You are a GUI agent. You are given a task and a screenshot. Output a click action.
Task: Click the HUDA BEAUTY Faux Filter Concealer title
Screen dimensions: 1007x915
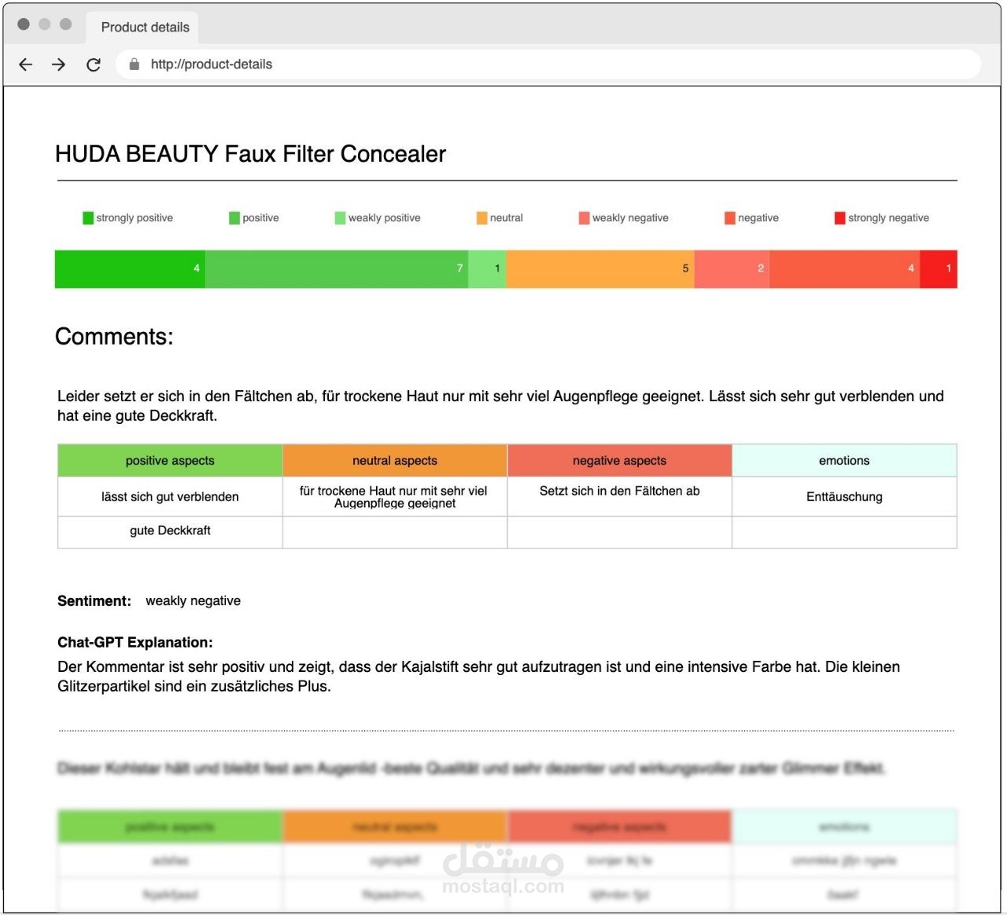pyautogui.click(x=250, y=154)
